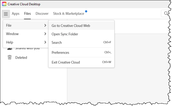The height and width of the screenshot is (106, 172).
Task: Switch to the Files tab
Action: [x=27, y=14]
